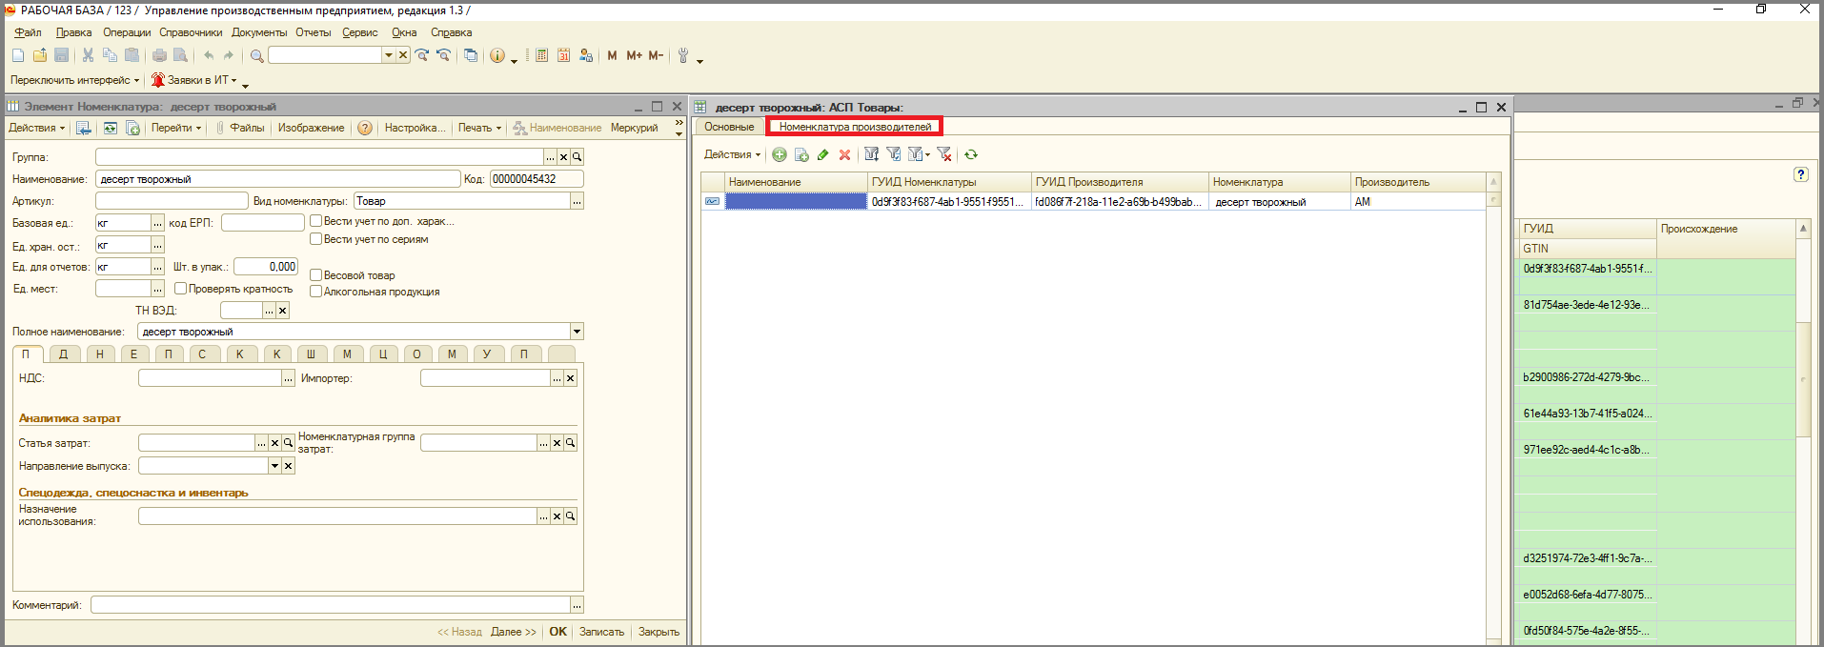Screen dimensions: 1824x647
Task: Expand the Направление выпуска dropdown arrow
Action: pos(274,466)
